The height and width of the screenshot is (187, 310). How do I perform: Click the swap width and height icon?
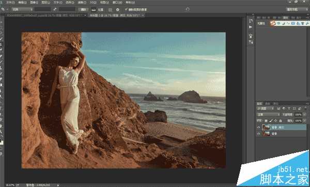pyautogui.click(x=55, y=9)
